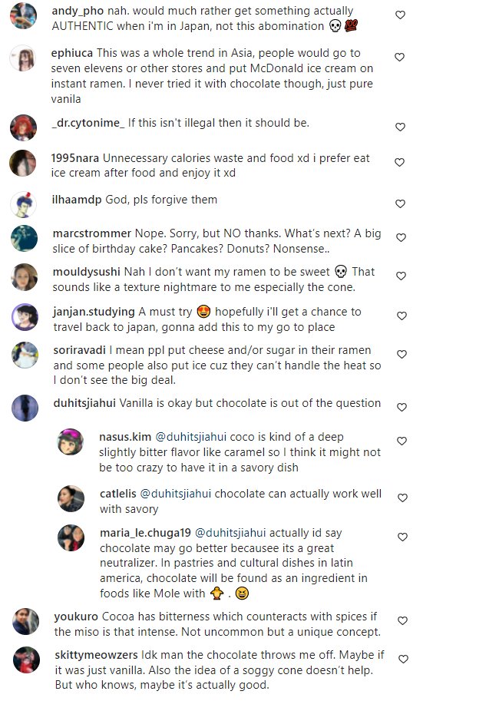This screenshot has height=701, width=499.
Task: Heart mouldysushi's texture nightmare comment
Action: pyautogui.click(x=400, y=276)
